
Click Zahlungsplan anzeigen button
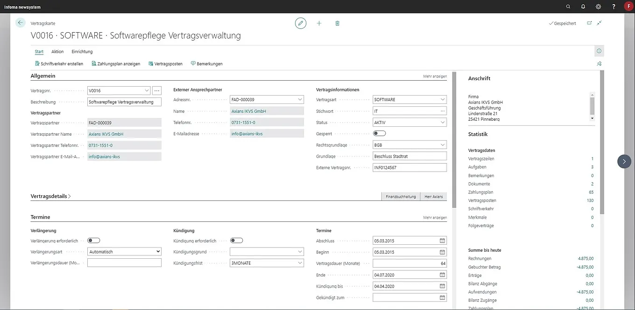coord(116,64)
